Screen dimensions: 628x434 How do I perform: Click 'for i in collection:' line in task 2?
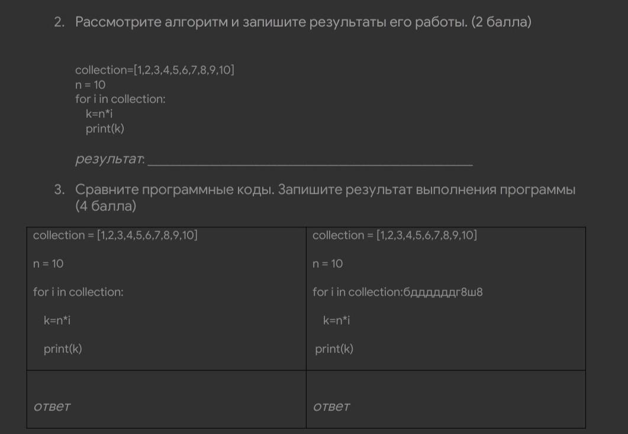pos(120,99)
